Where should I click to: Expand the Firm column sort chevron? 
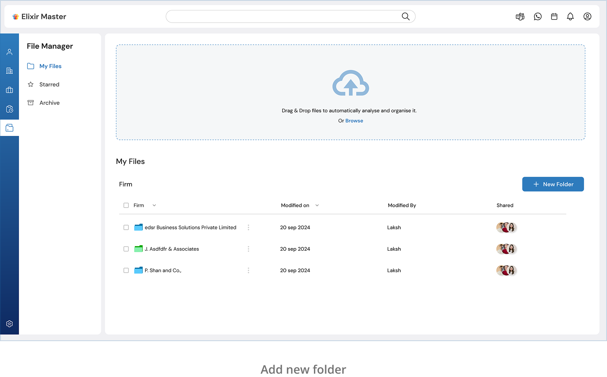(154, 206)
